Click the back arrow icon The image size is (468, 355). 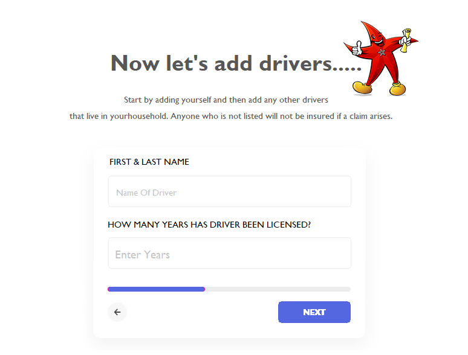117,312
